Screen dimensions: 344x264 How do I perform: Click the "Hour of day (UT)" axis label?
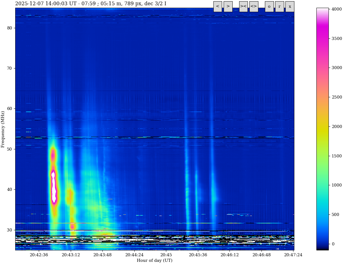tap(154, 261)
